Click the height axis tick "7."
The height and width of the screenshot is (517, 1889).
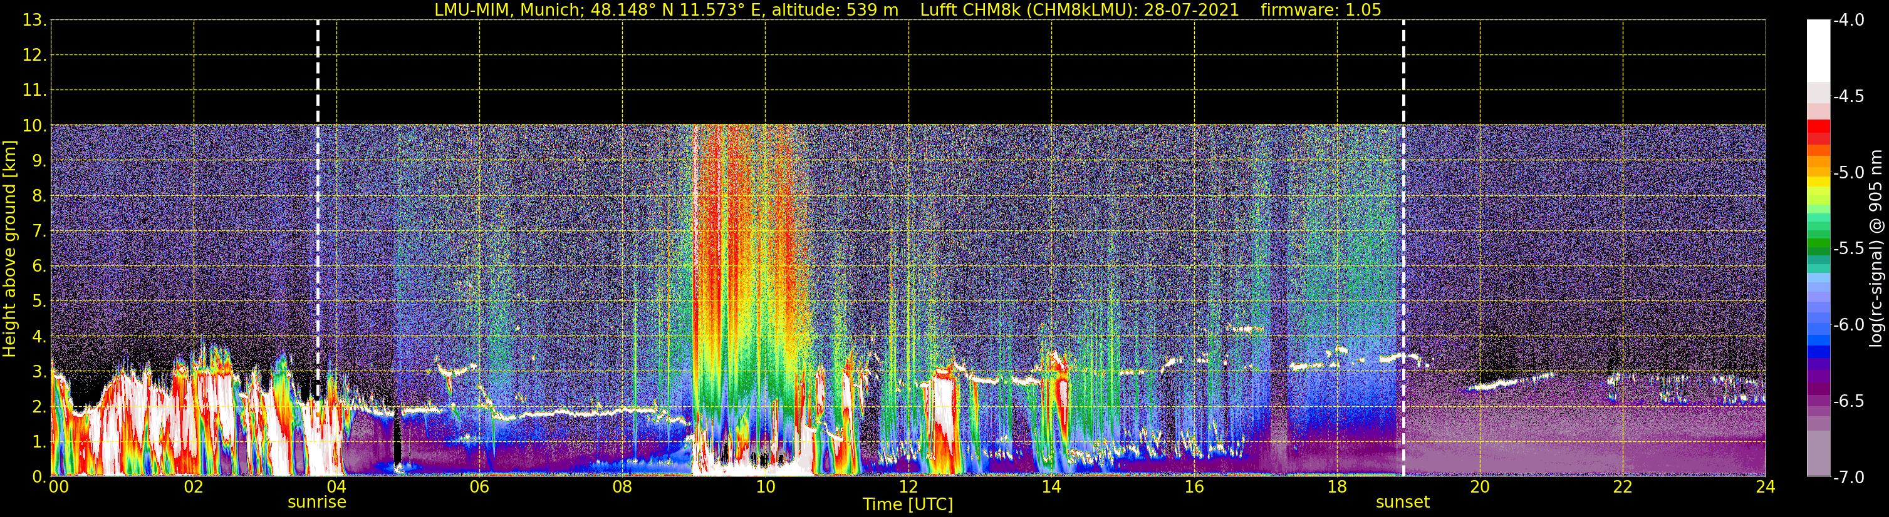[x=39, y=231]
